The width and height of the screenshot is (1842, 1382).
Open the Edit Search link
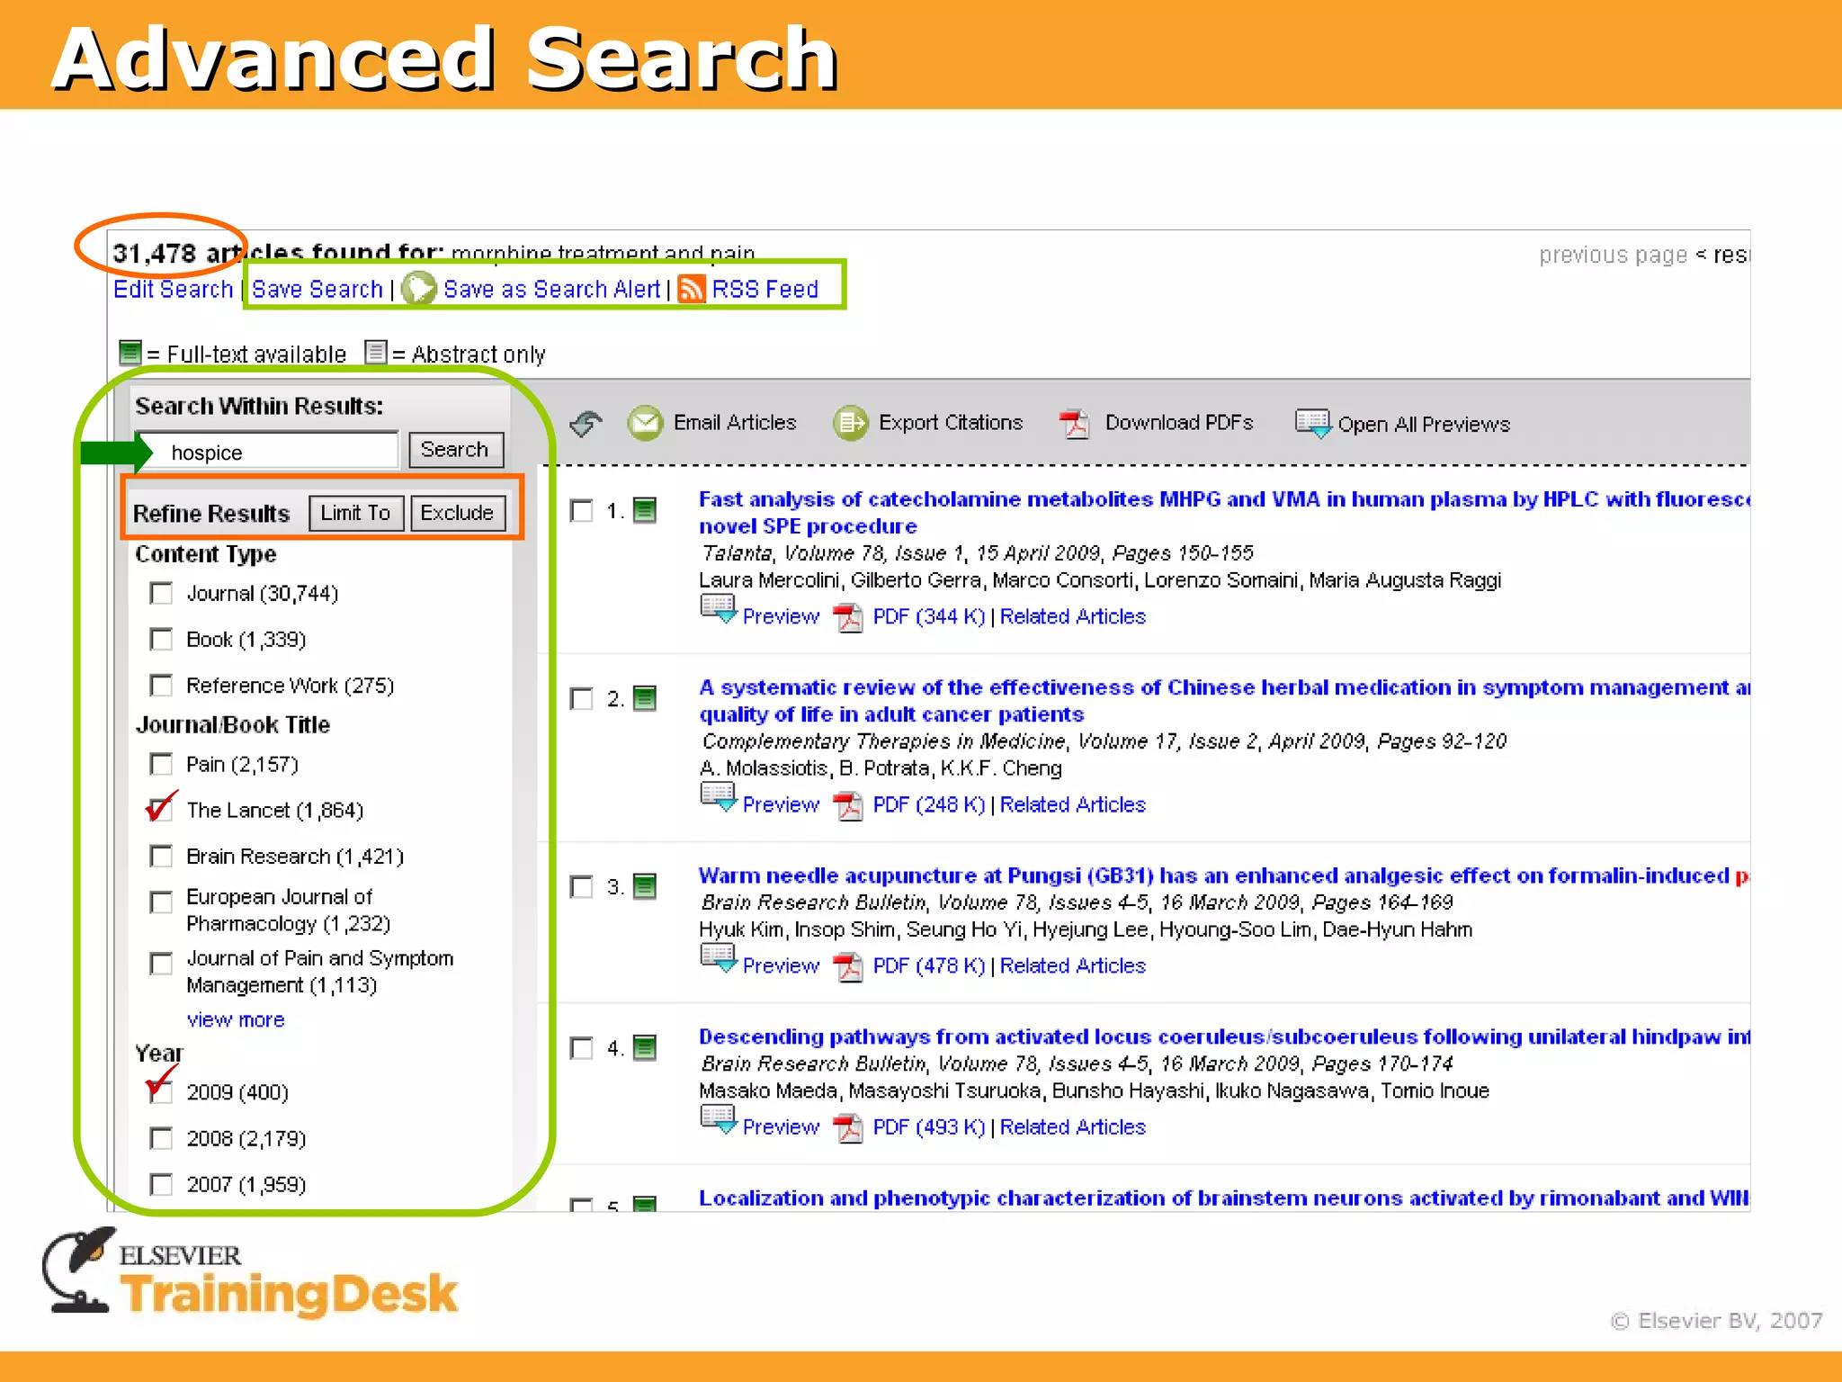173,290
